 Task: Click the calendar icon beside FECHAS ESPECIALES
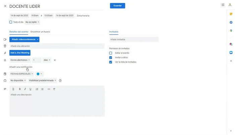tap(5, 74)
